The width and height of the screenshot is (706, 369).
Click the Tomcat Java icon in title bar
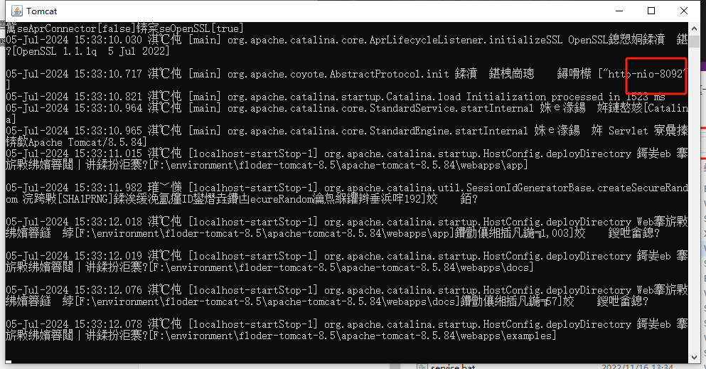(x=16, y=11)
